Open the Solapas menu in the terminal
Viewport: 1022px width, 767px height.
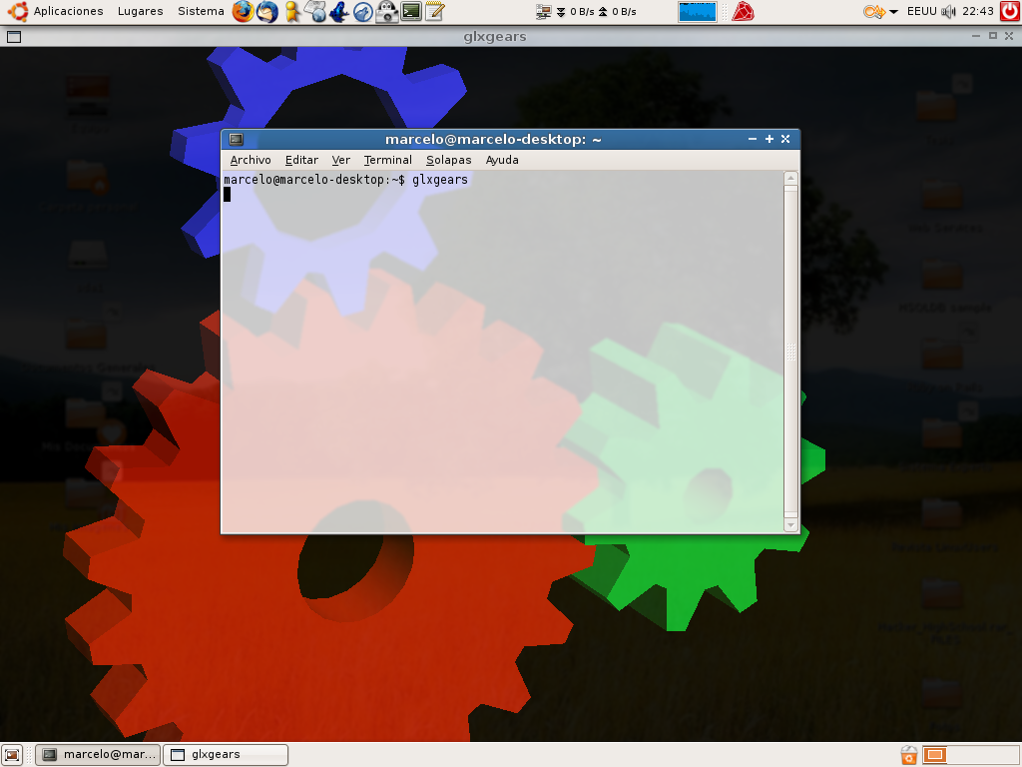pos(448,160)
